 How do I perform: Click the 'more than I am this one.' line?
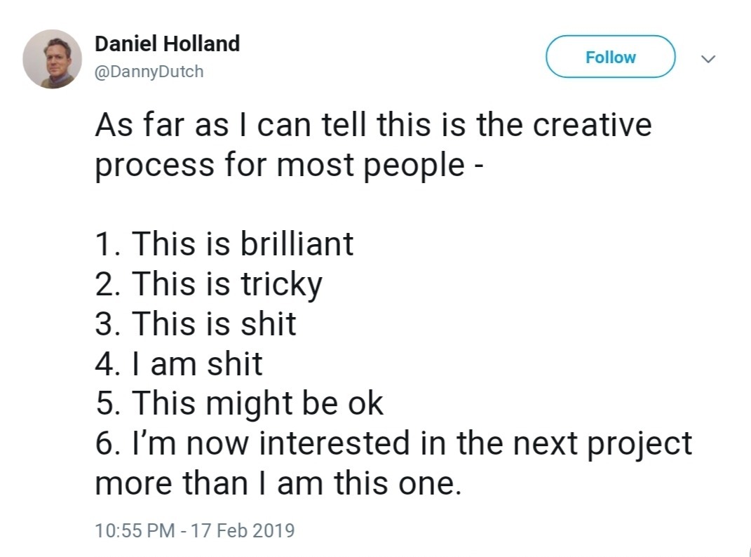point(278,484)
